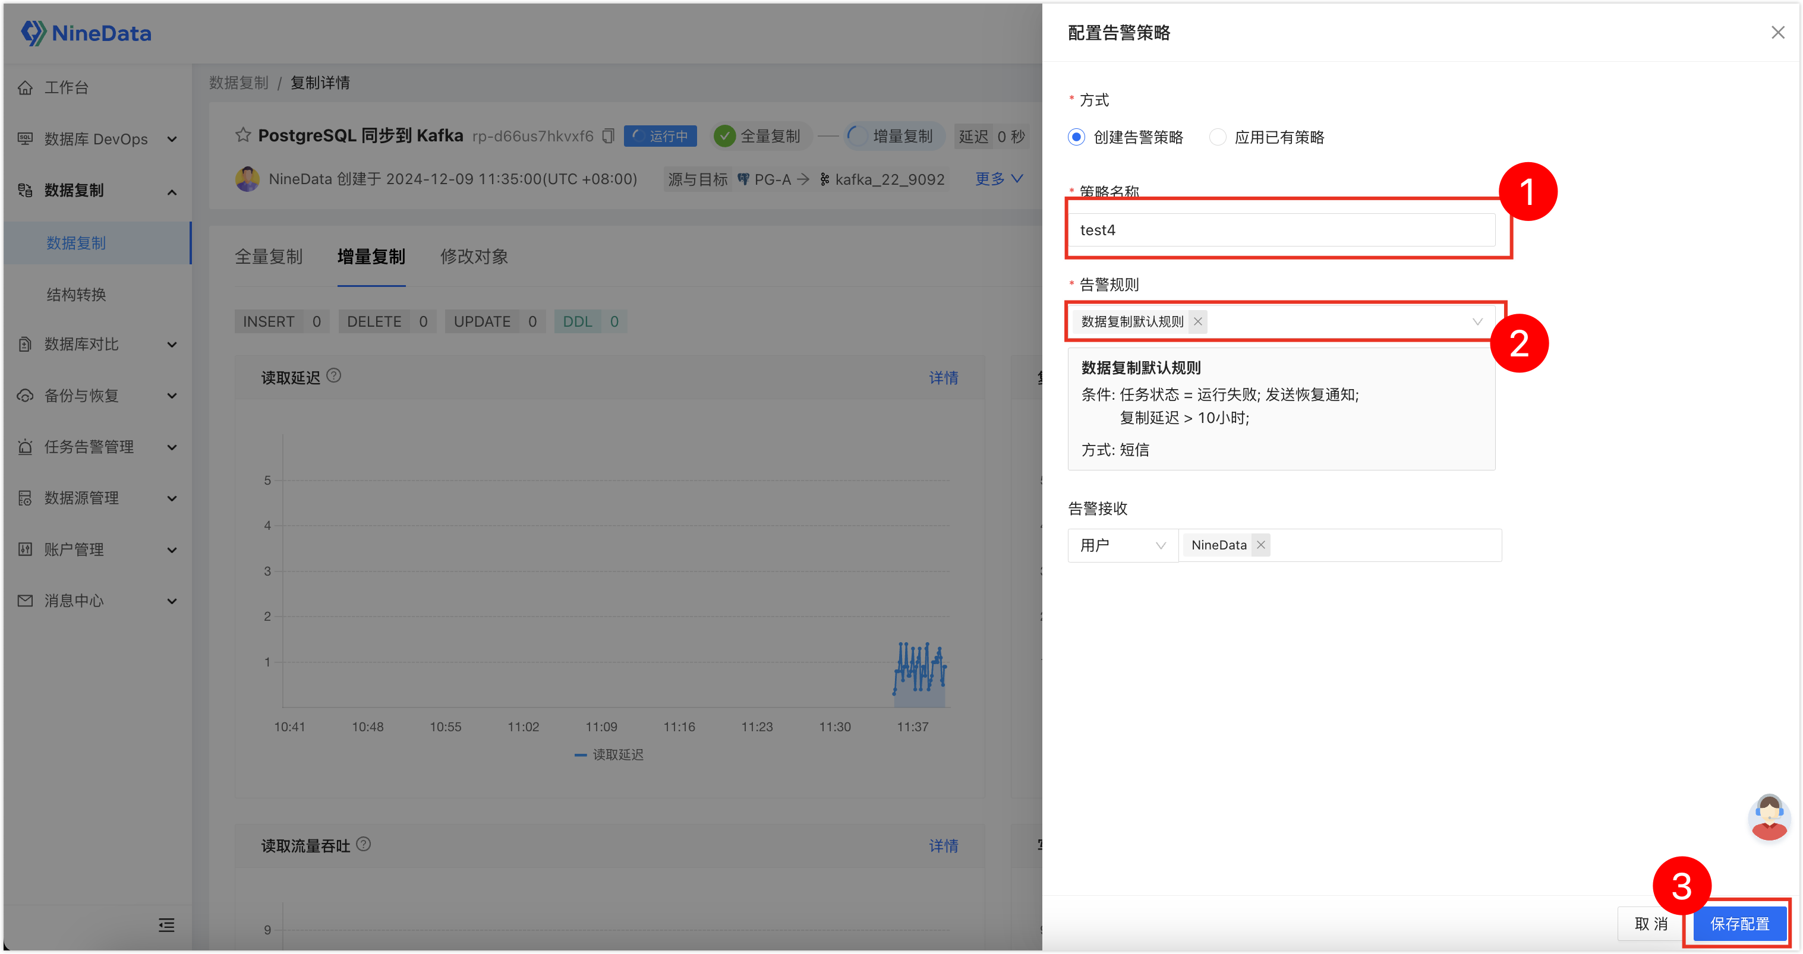Click the 消息中心 envelope icon
The image size is (1803, 954).
pos(25,600)
